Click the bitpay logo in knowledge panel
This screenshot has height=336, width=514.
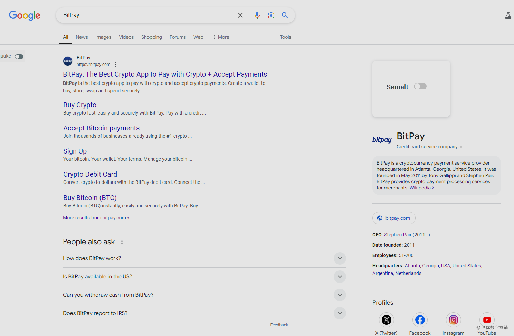pyautogui.click(x=382, y=139)
